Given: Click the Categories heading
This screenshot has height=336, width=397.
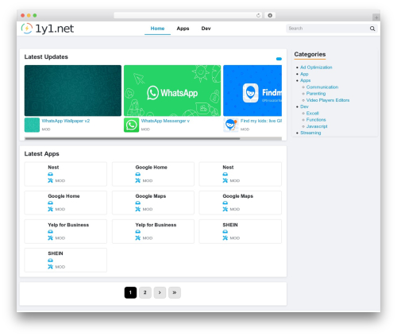Looking at the screenshot, I should 310,54.
